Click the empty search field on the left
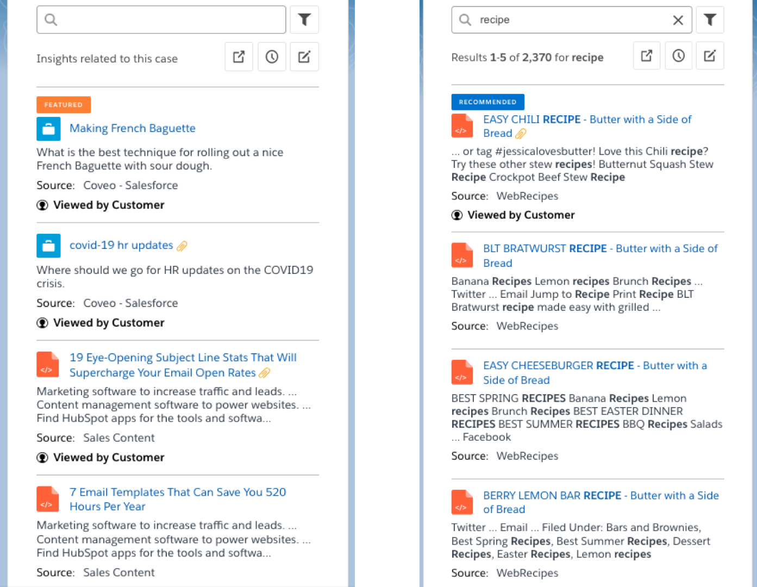 point(161,19)
